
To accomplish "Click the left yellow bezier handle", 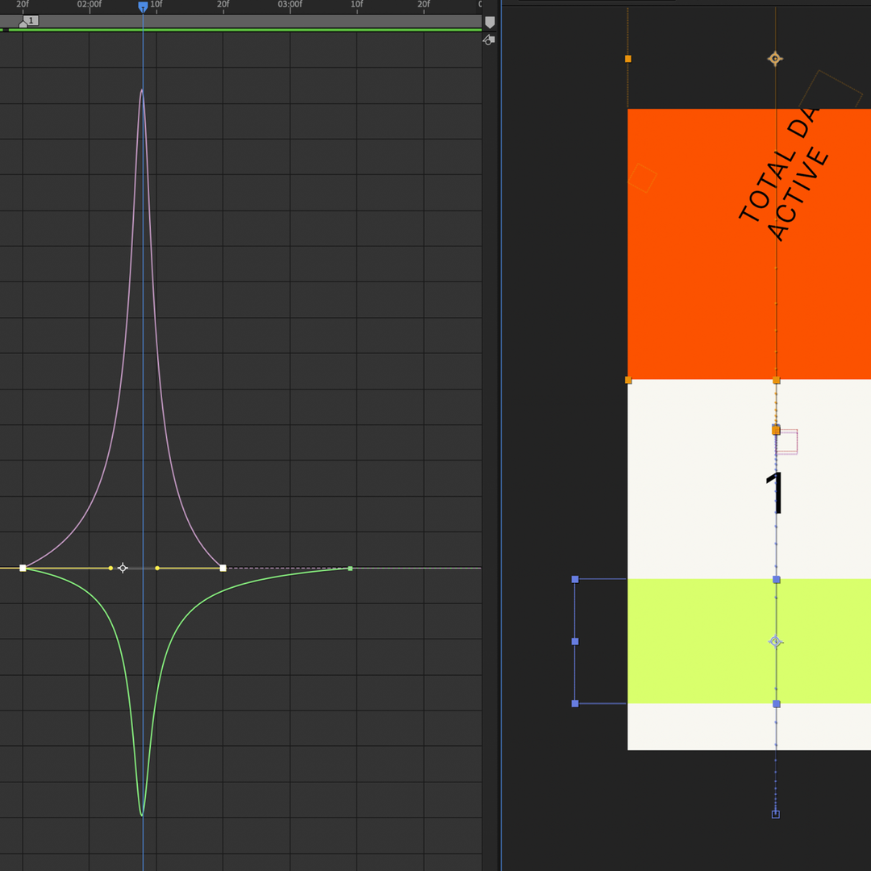I will (110, 568).
